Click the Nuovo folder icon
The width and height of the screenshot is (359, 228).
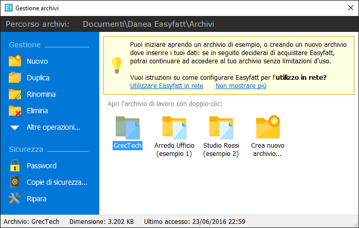(15, 61)
